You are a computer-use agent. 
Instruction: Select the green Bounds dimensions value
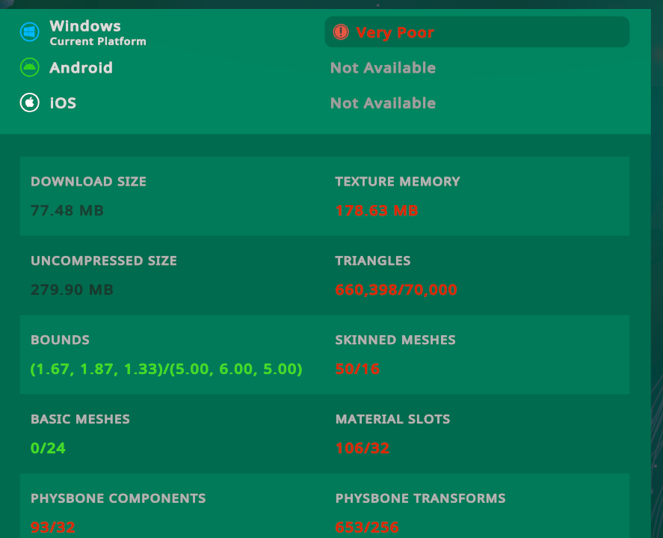click(166, 370)
